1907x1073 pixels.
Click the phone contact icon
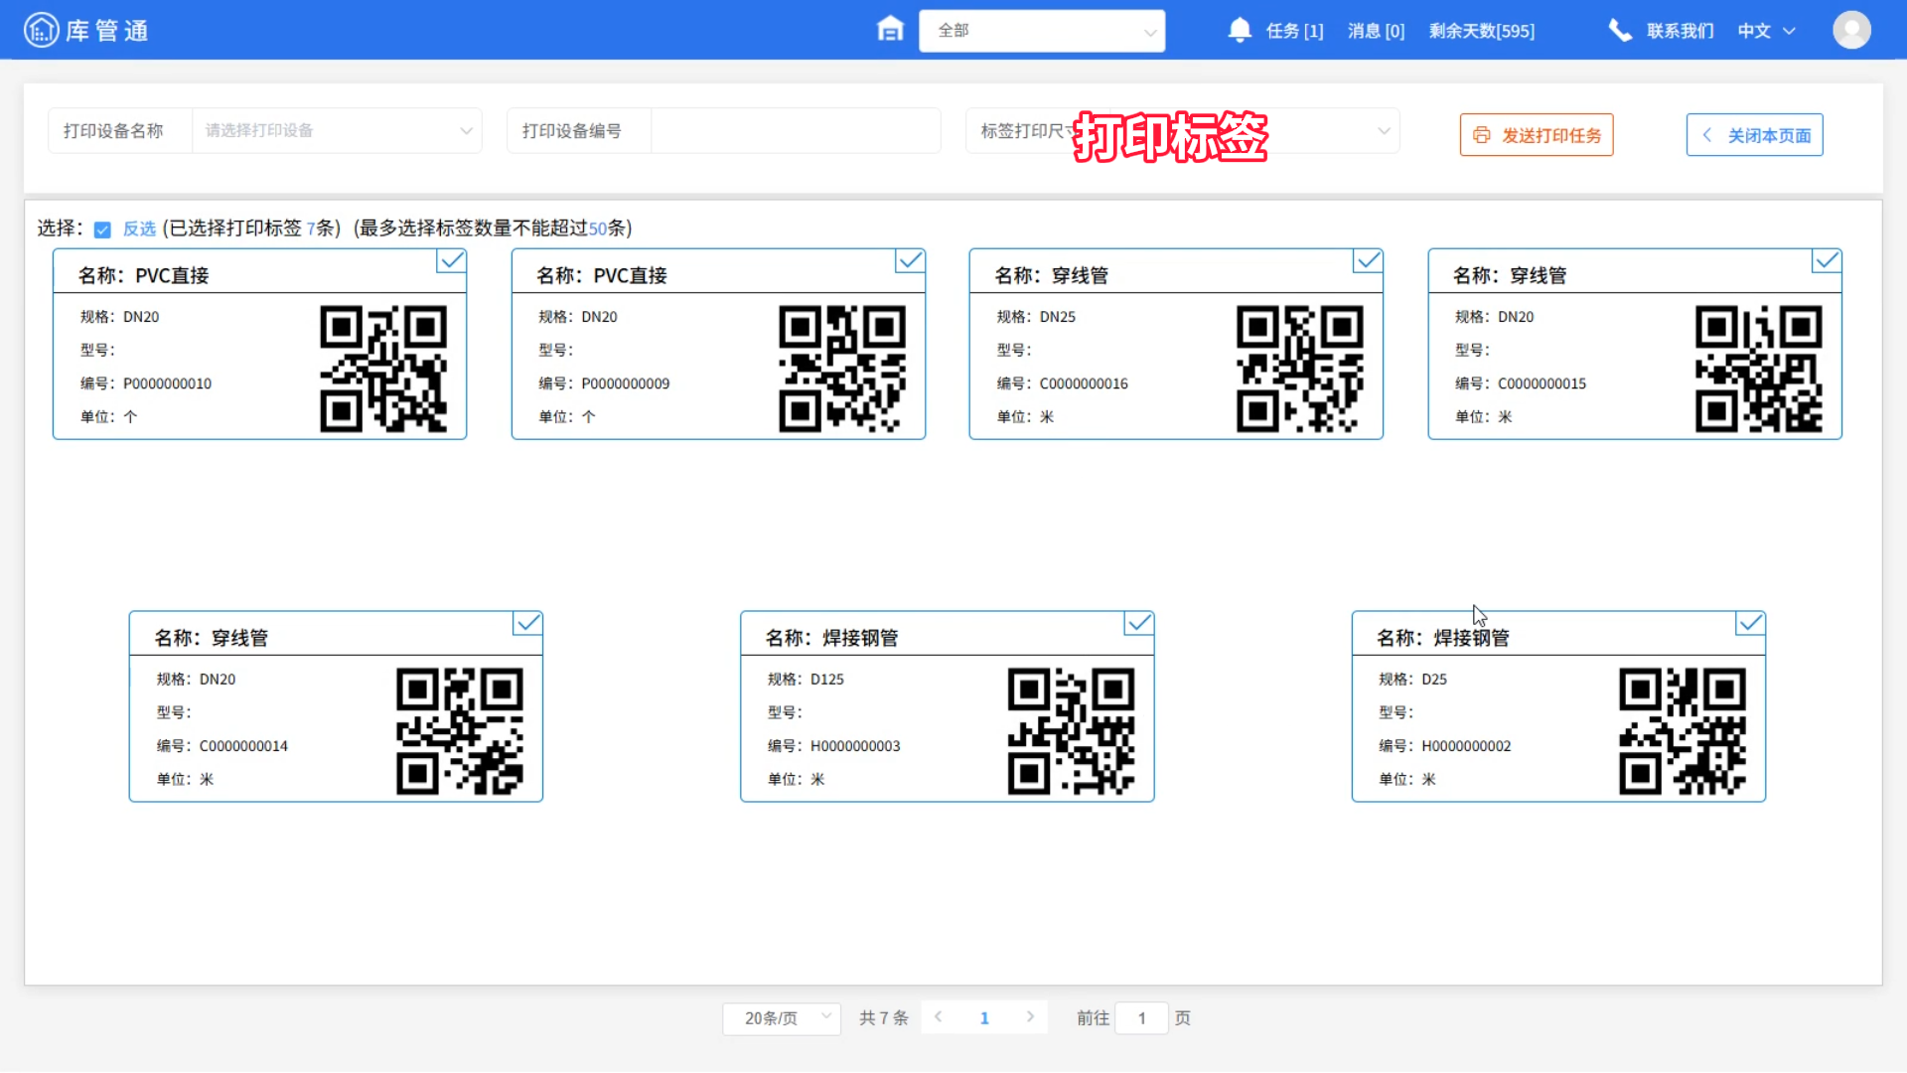1620,31
